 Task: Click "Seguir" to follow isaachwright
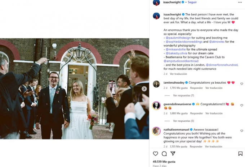pos(192,2)
